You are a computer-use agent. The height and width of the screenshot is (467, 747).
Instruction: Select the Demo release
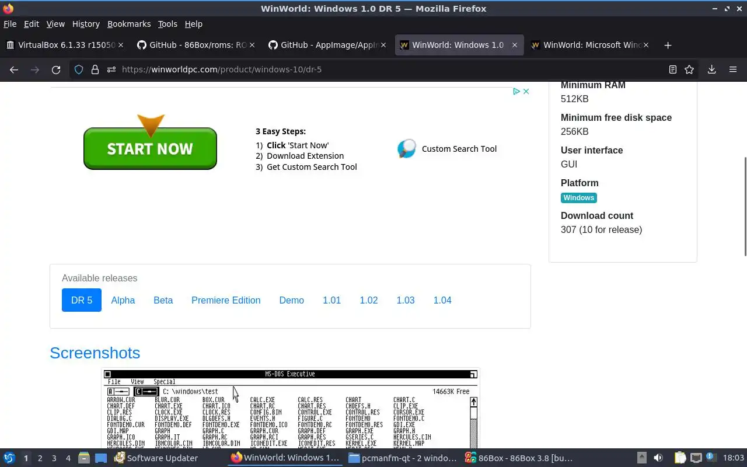[x=292, y=300]
